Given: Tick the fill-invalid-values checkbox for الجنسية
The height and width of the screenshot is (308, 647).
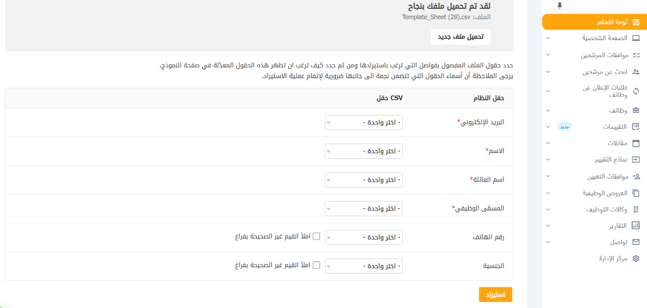Looking at the screenshot, I should tap(316, 265).
